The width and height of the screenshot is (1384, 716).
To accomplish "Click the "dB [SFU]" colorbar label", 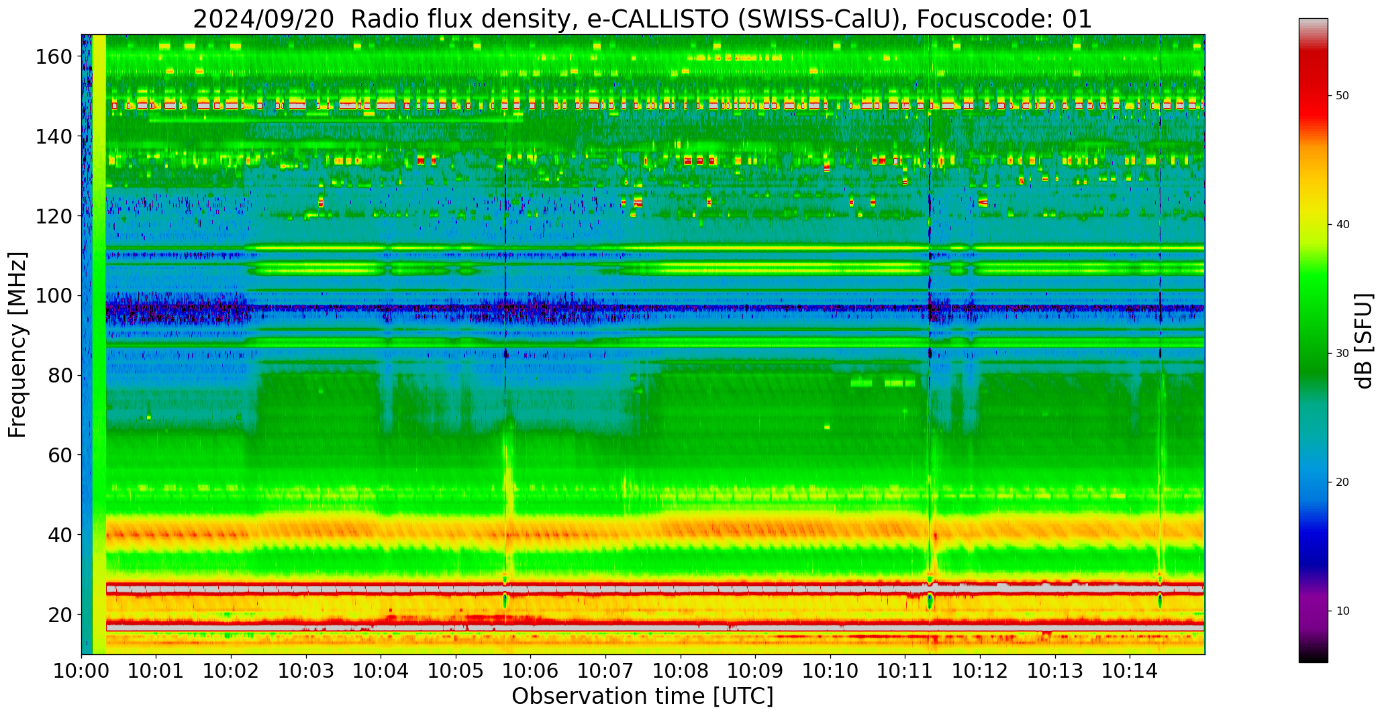I will click(x=1364, y=340).
